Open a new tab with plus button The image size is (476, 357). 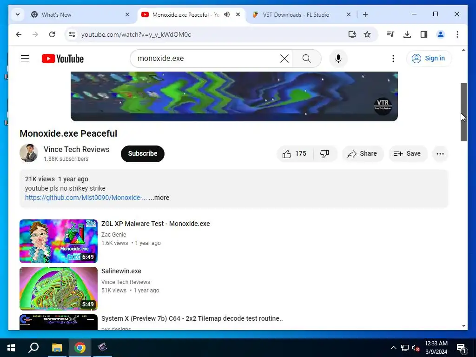[365, 14]
